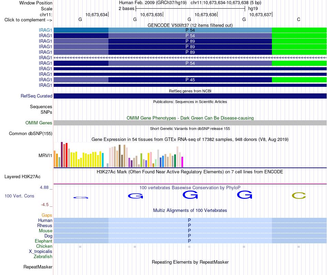Click the RepeatMasker label

tap(38, 267)
